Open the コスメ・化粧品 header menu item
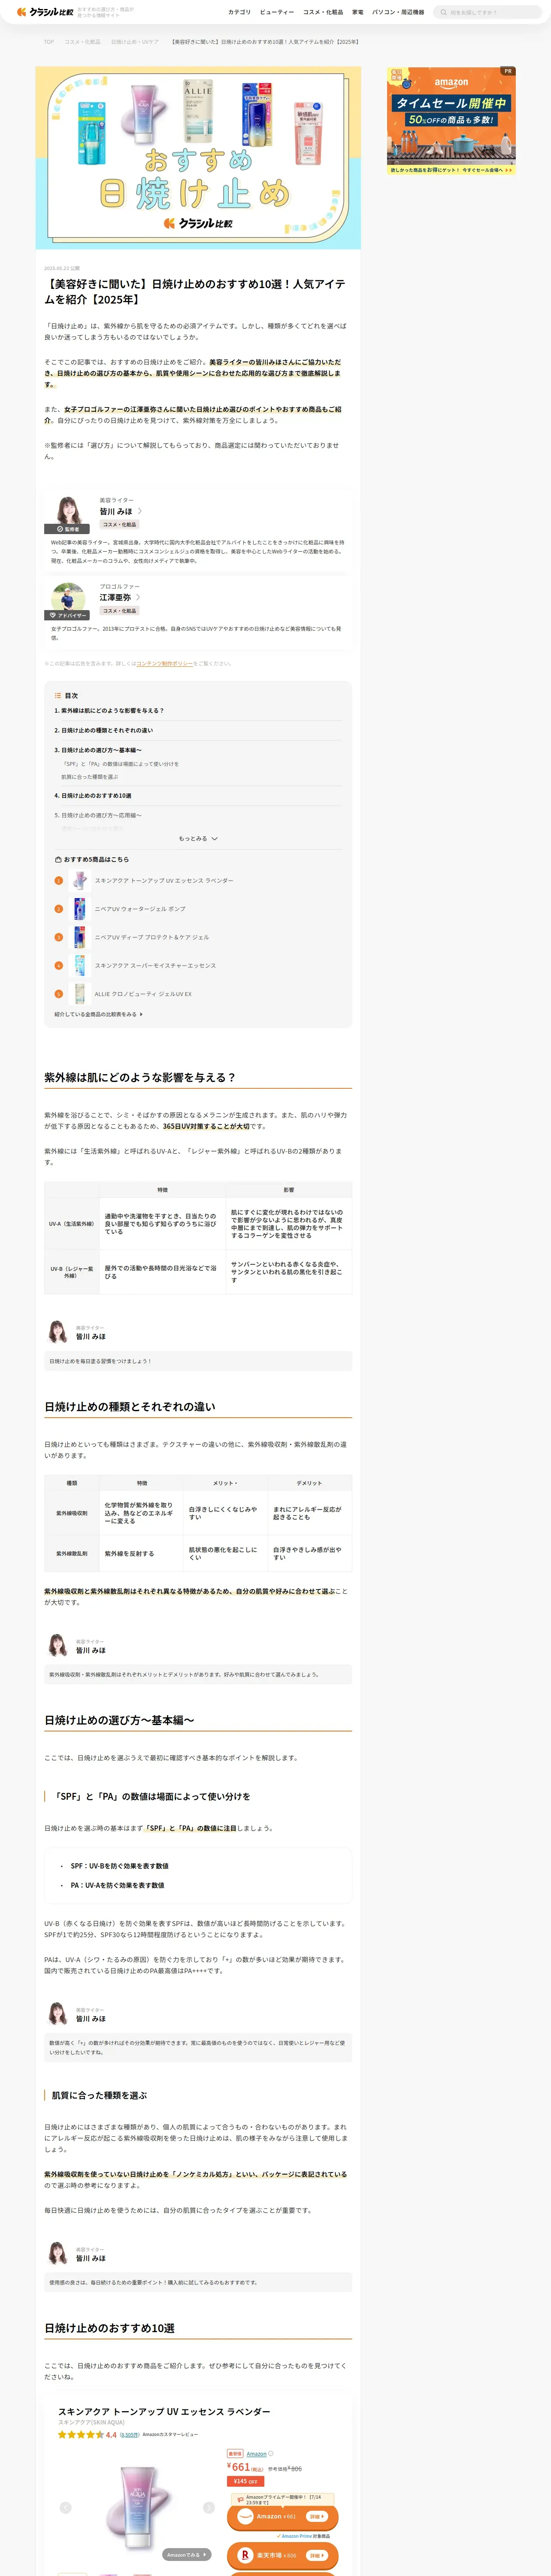The height and width of the screenshot is (2576, 551). [323, 12]
